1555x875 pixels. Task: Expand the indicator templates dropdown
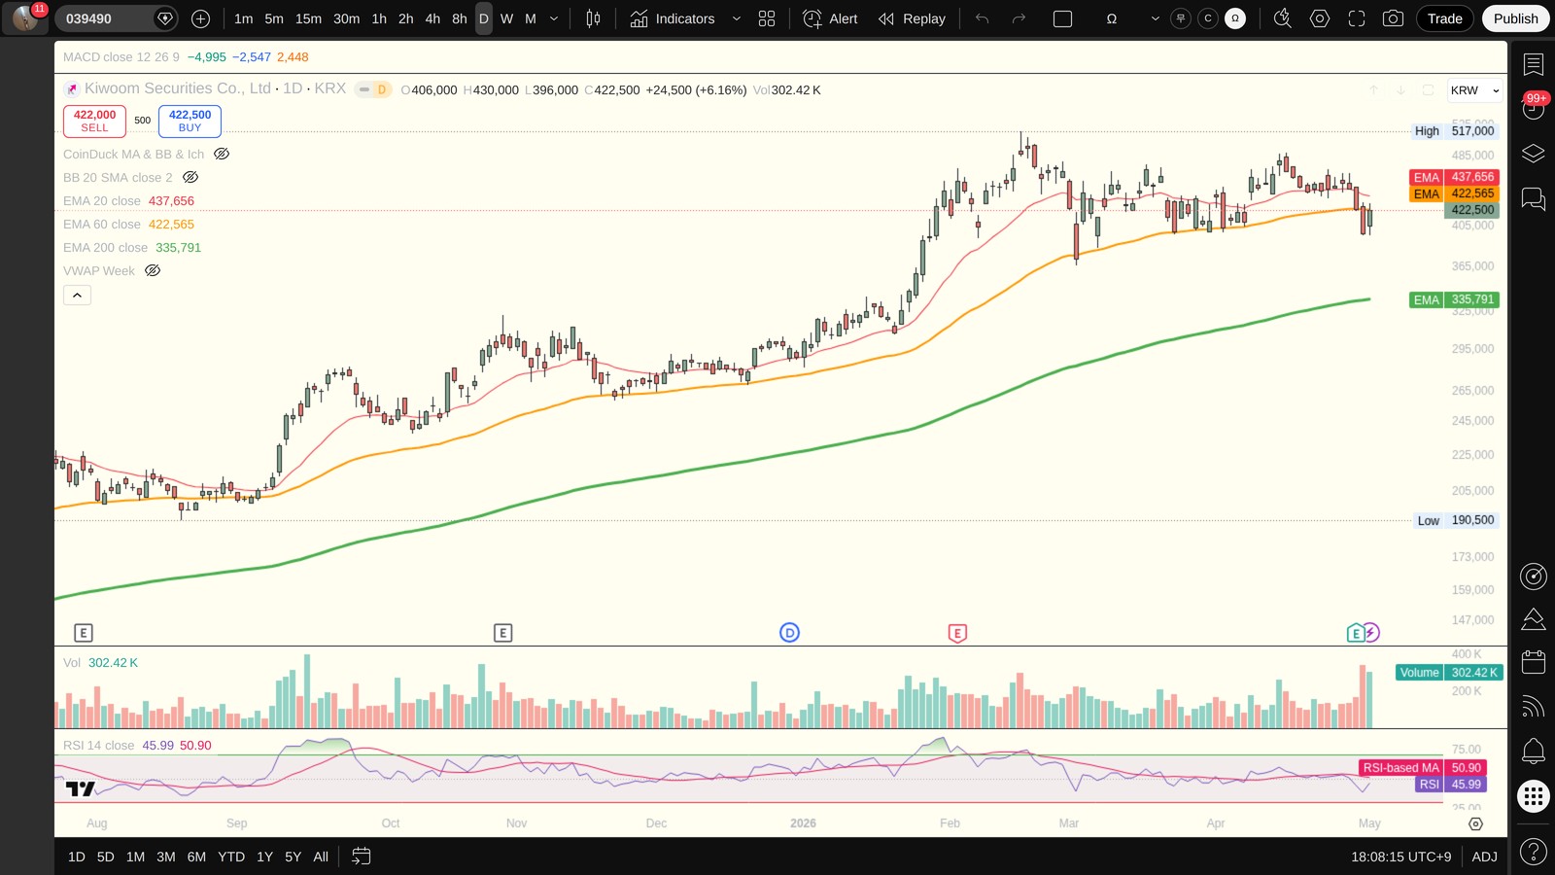736,18
